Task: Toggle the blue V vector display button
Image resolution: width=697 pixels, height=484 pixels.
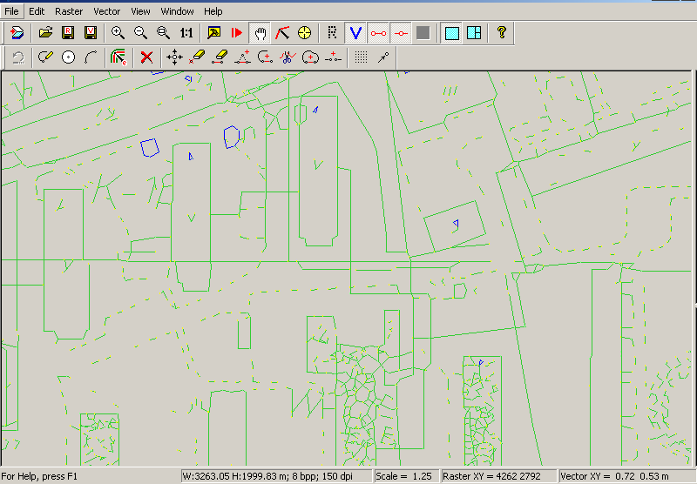Action: point(355,33)
